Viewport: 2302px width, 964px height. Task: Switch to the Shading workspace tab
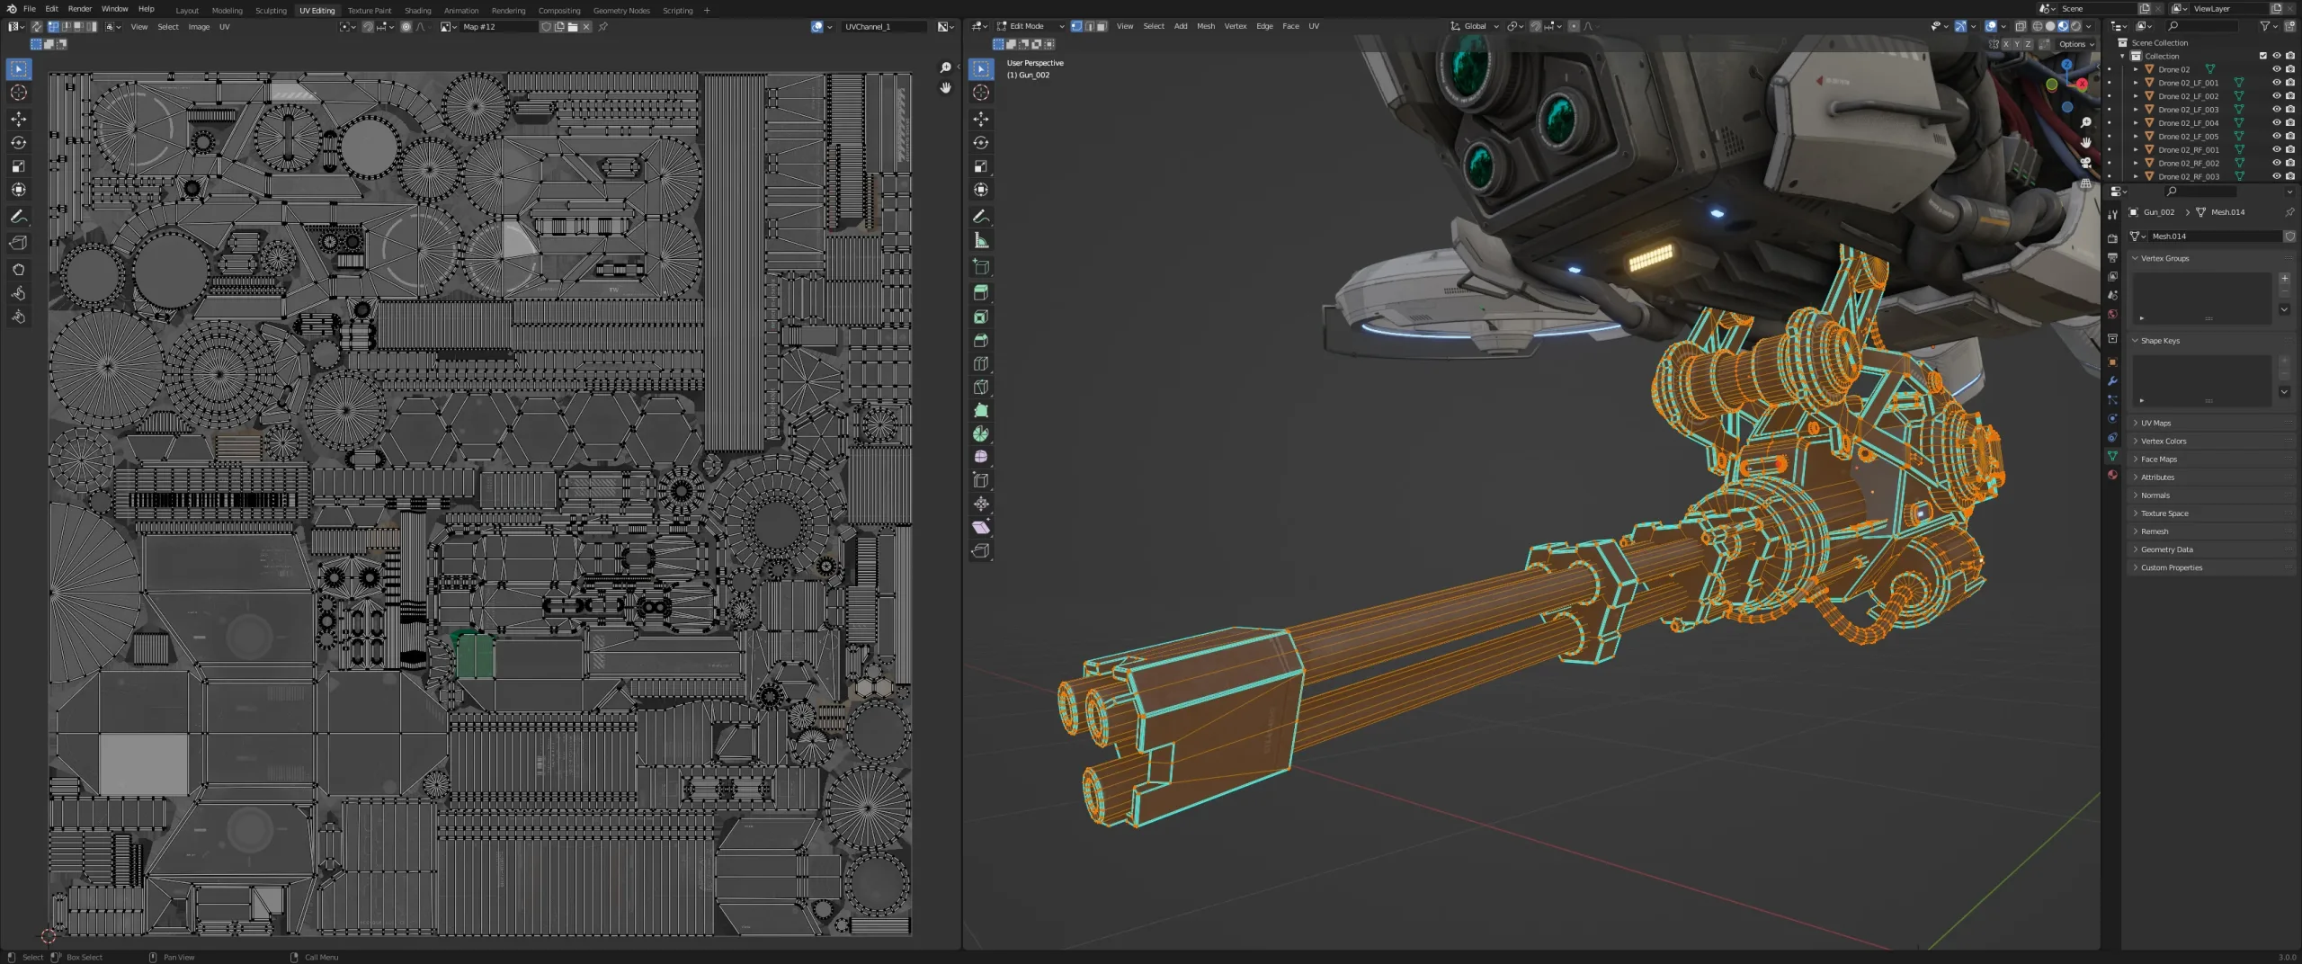click(417, 10)
